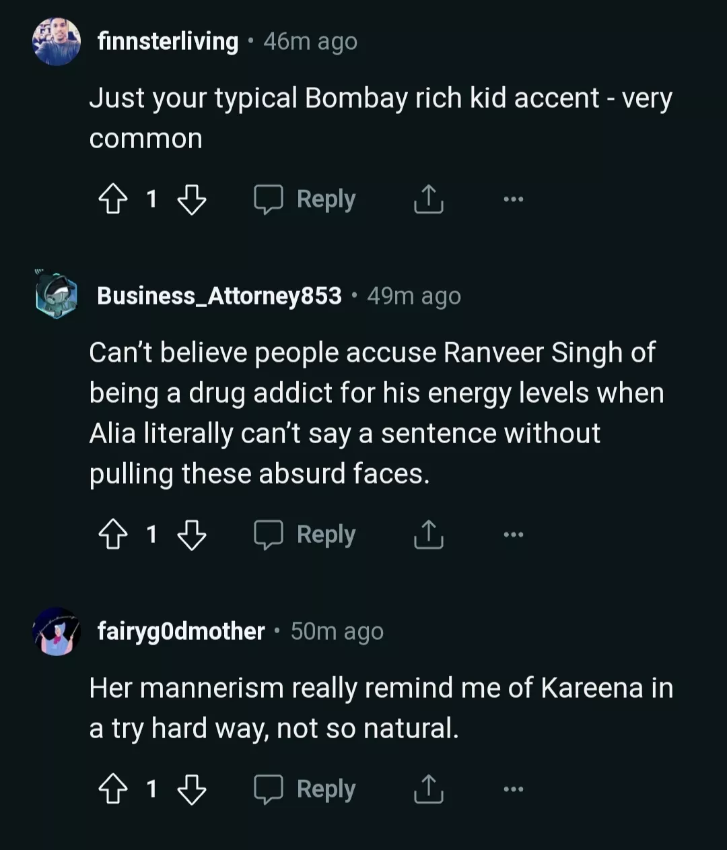Open Business_Attorney853's profile avatar

(57, 296)
